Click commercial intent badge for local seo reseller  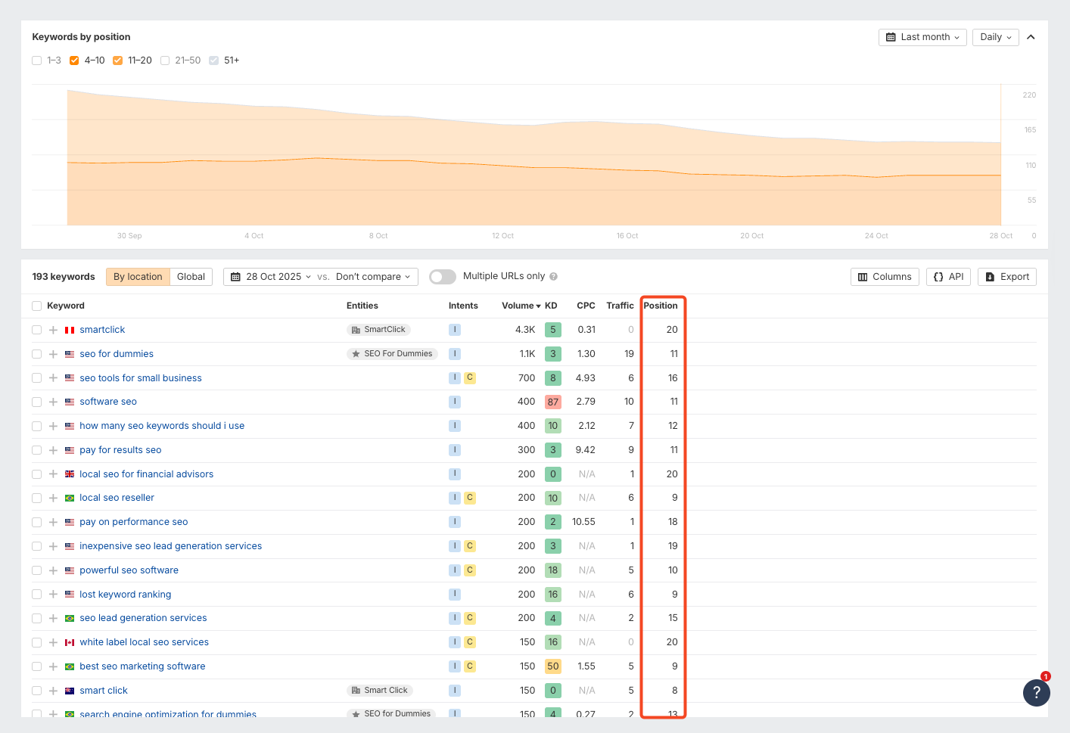(470, 498)
